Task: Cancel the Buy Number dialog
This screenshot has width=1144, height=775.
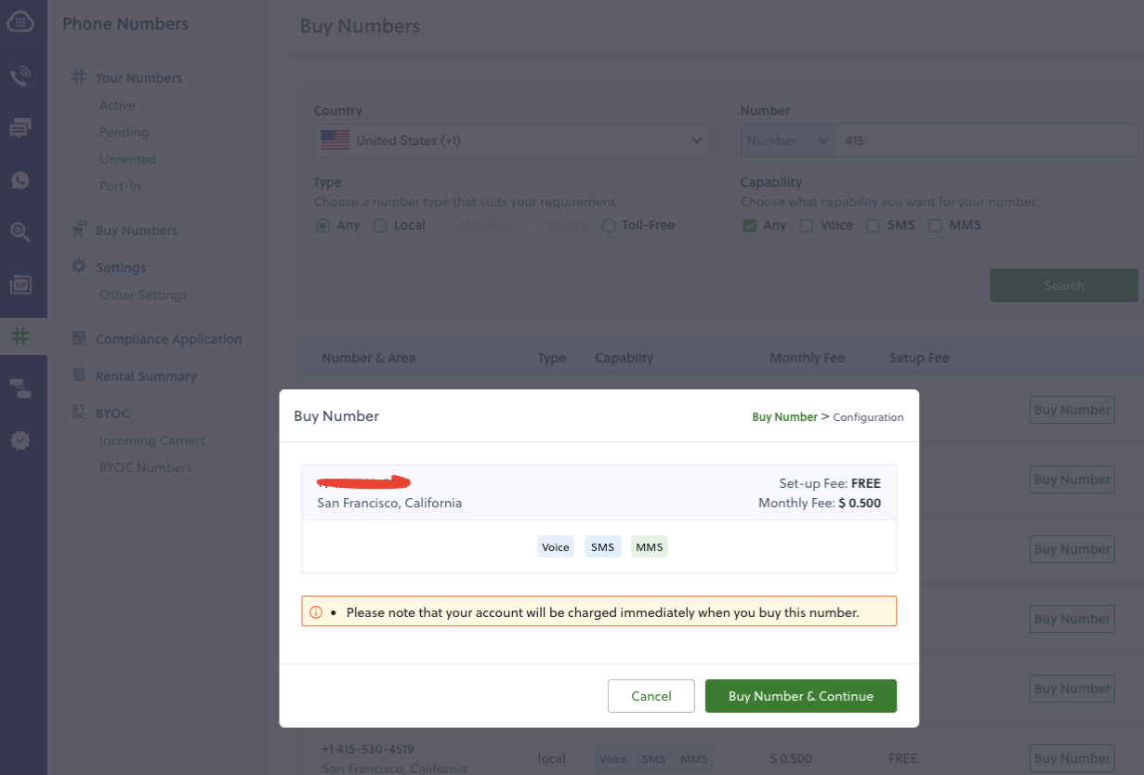Action: tap(651, 695)
